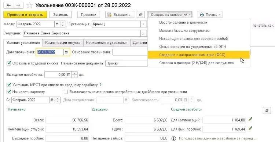The height and width of the screenshot is (142, 275).
Task: Click the Компенсации отпуска value 15 393,04
Action: [67, 129]
